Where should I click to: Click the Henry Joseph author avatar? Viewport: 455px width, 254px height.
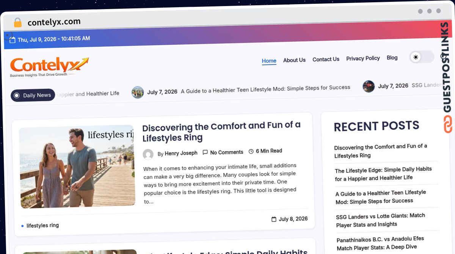148,154
